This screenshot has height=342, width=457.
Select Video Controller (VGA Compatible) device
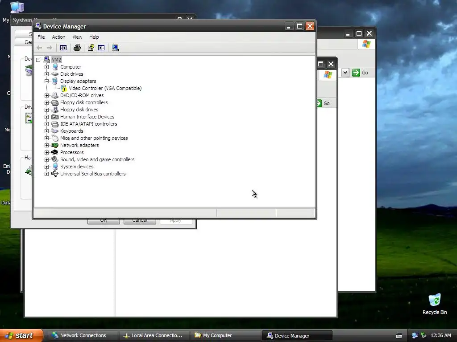pos(105,88)
